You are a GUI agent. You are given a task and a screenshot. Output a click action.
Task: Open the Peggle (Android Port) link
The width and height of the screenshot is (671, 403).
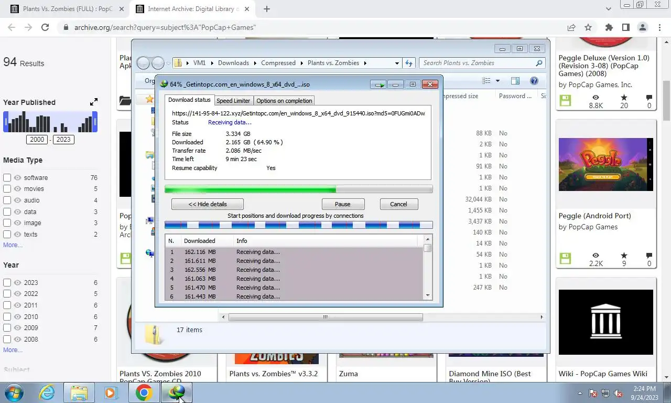point(594,216)
